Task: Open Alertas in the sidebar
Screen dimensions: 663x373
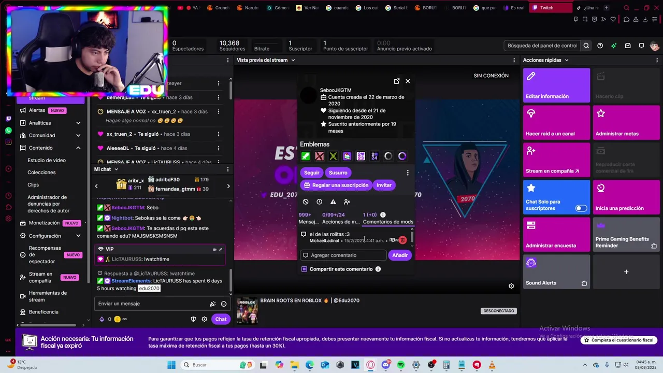Action: pyautogui.click(x=37, y=110)
